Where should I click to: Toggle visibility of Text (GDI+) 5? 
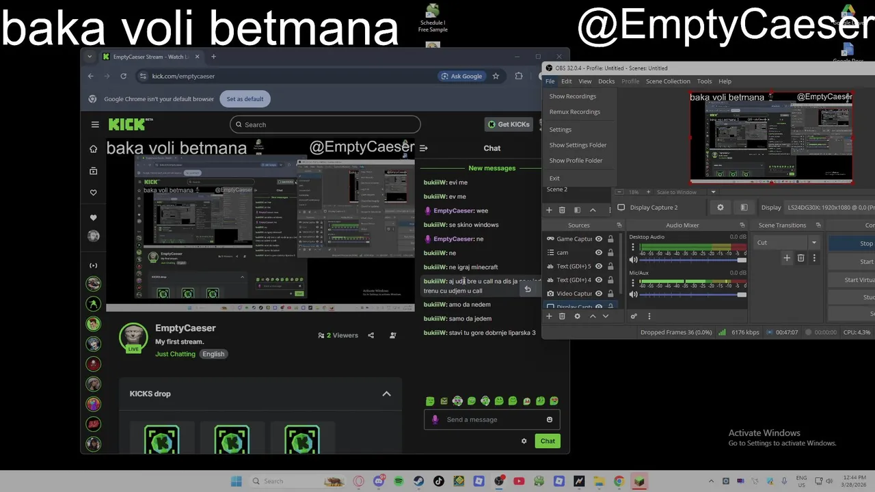(599, 266)
